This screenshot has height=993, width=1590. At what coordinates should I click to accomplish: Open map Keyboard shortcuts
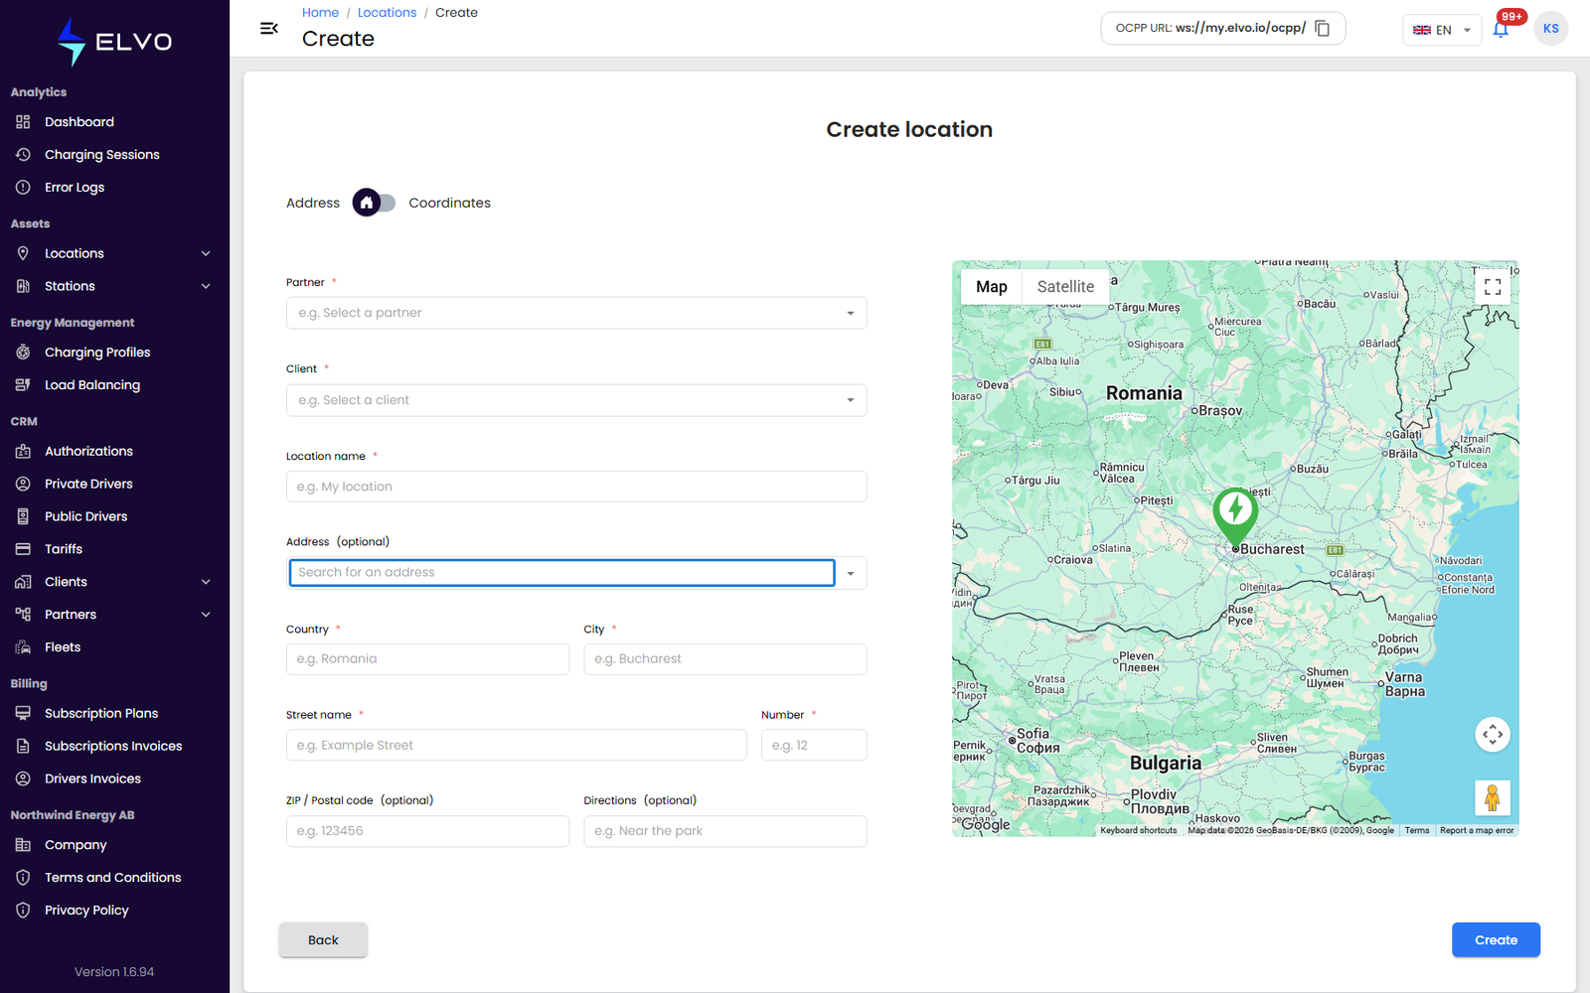tap(1139, 830)
